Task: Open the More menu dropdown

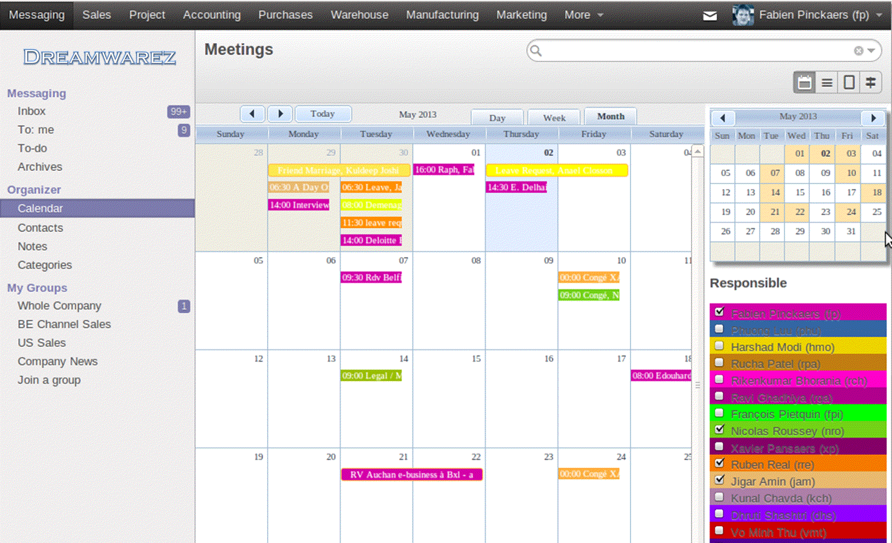Action: [x=584, y=15]
